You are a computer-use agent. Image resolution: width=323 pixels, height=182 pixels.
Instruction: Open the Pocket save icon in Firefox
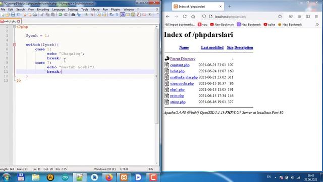point(291,17)
